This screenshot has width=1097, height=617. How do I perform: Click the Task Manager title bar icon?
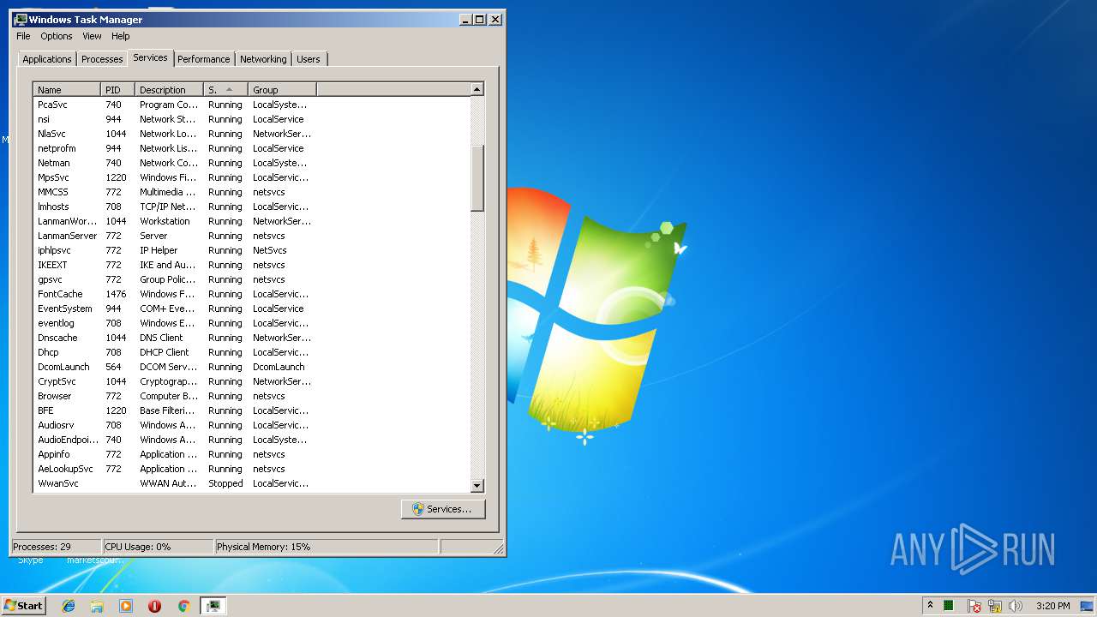21,19
